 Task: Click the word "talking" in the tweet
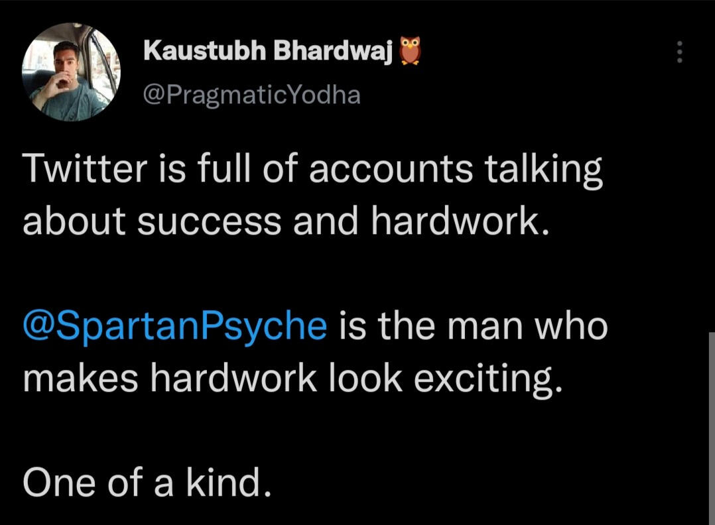543,169
